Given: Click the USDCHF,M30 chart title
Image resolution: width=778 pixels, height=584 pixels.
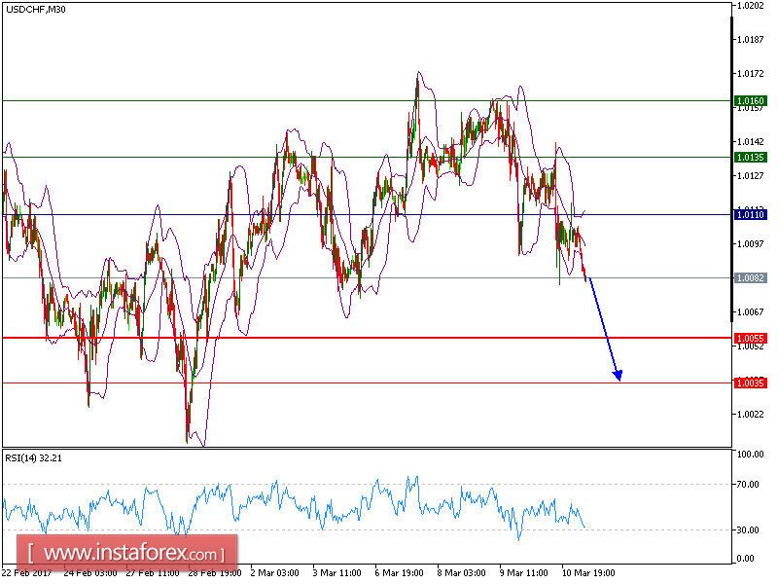Looking at the screenshot, I should [36, 9].
